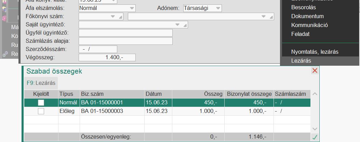Choose 'Nyomtatás, lezárás' in right menu

pos(315,52)
